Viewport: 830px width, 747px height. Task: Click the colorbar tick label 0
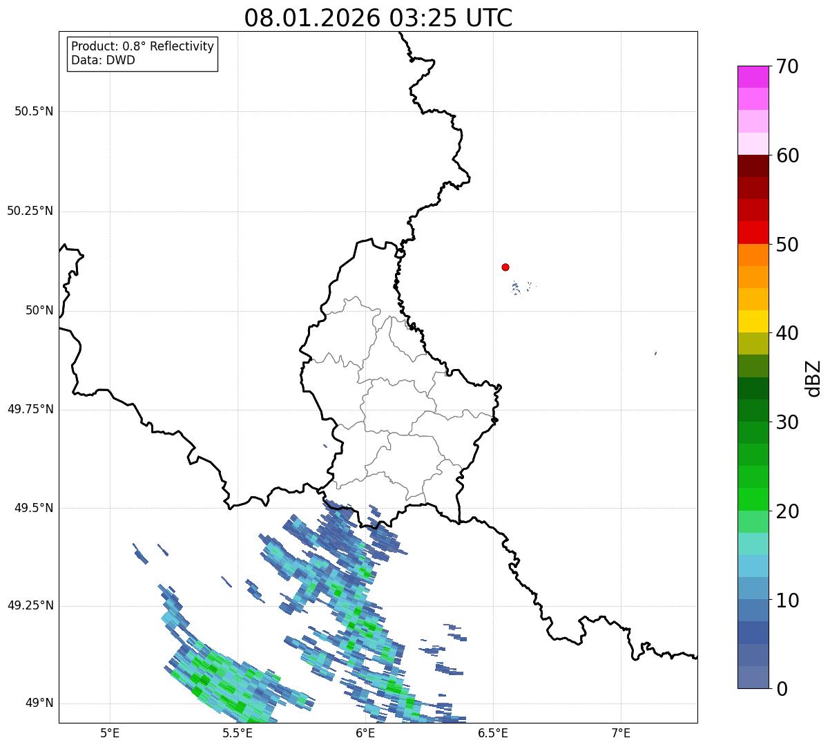coord(782,689)
